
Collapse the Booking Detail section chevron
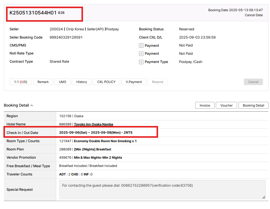point(32,105)
